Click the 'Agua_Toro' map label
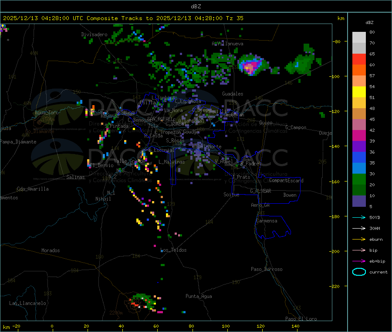The width and height of the screenshot is (392, 332). click(x=47, y=113)
